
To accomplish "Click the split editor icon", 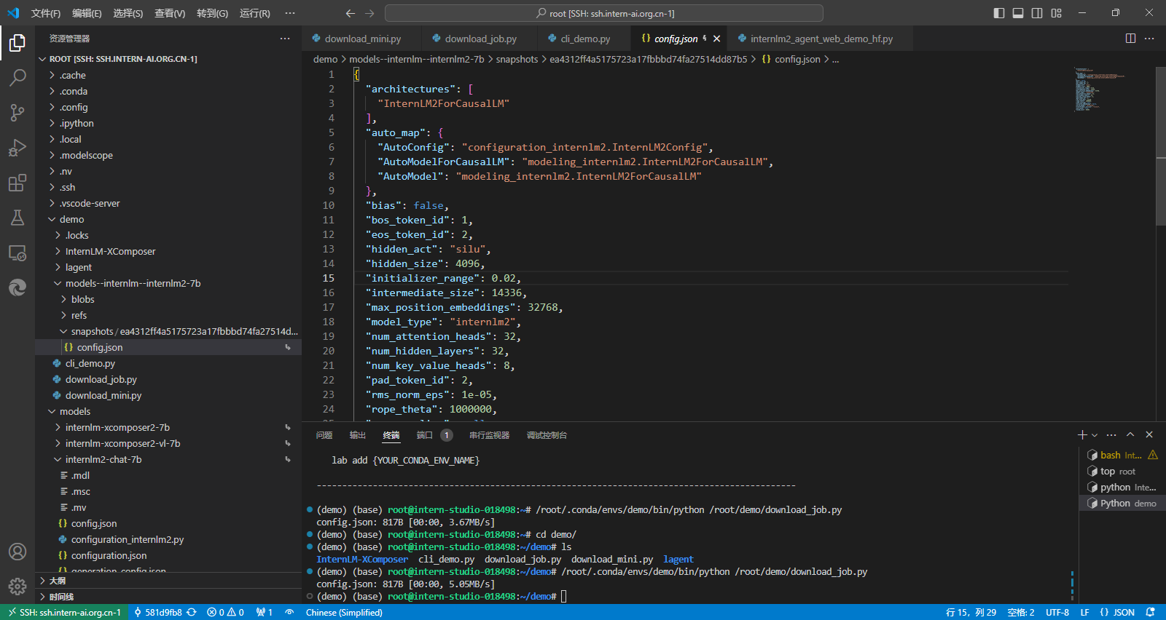I will click(1130, 39).
